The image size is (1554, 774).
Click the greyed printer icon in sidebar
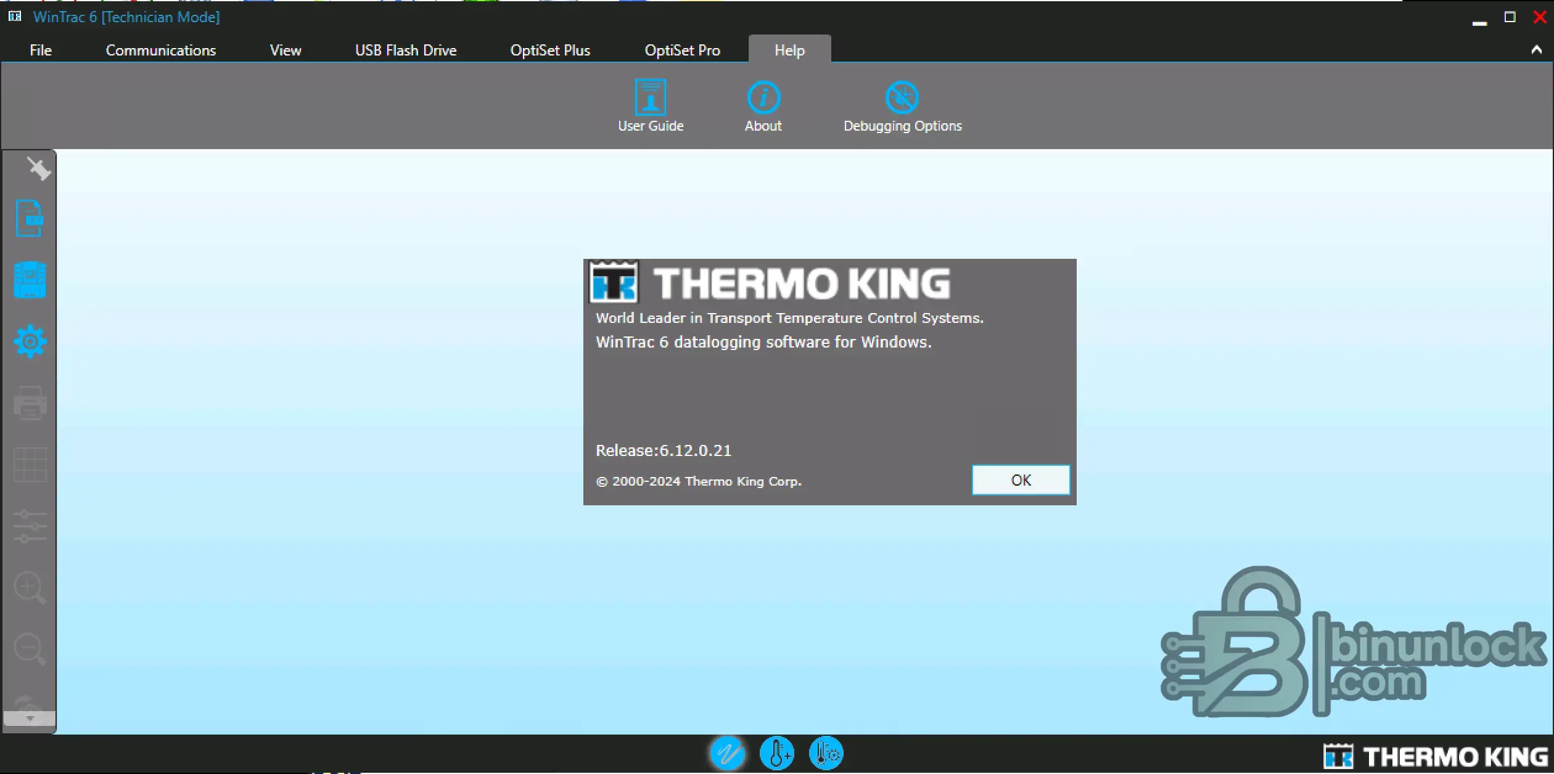click(x=30, y=403)
